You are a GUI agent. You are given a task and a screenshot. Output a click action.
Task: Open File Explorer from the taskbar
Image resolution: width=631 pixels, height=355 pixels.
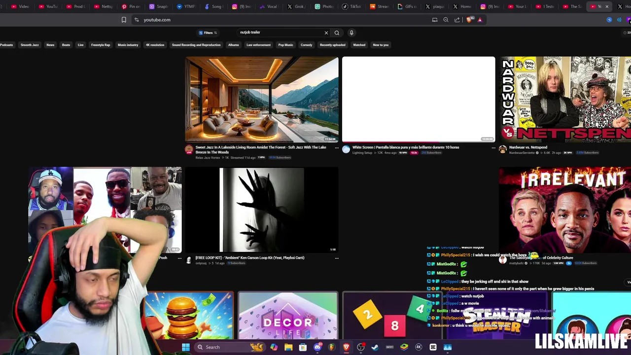point(288,347)
